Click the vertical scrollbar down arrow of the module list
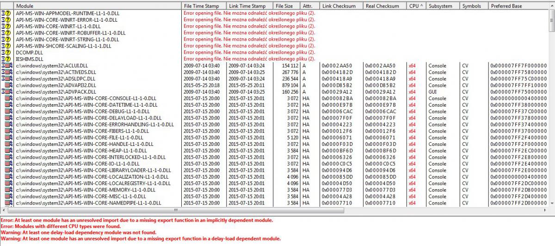 tap(552, 203)
